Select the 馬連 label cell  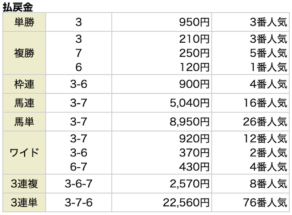[x=24, y=103]
